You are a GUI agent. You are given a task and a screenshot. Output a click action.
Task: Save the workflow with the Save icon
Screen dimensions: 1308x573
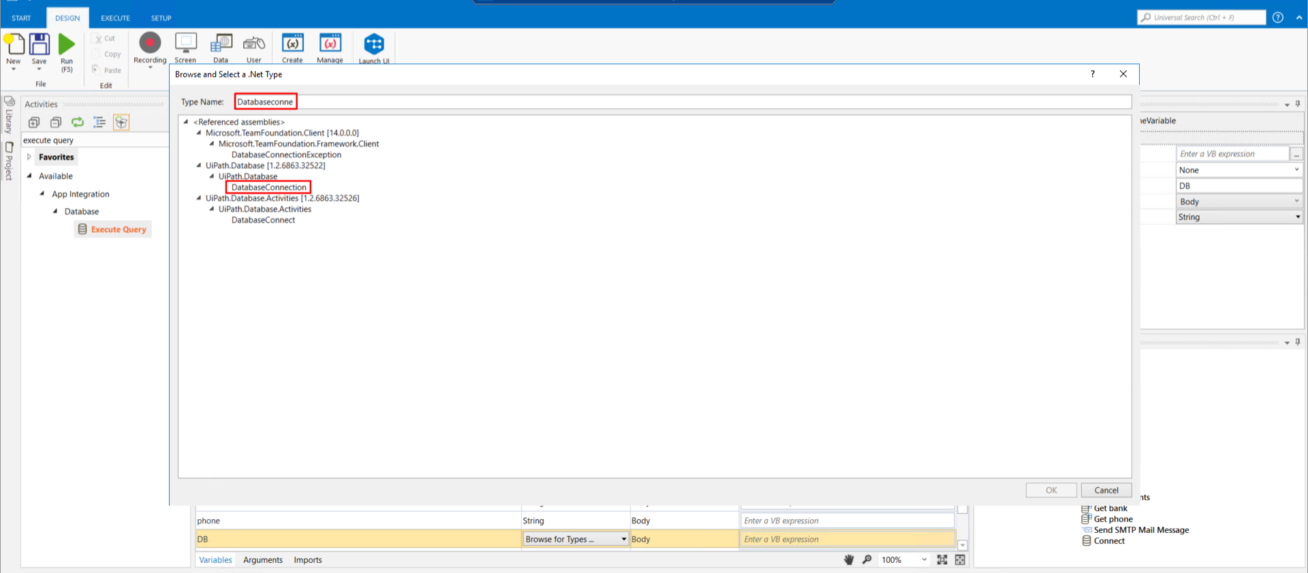click(40, 44)
